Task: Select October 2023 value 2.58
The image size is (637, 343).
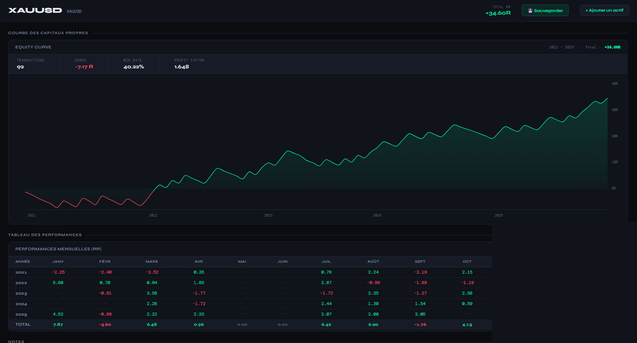Action: point(467,293)
